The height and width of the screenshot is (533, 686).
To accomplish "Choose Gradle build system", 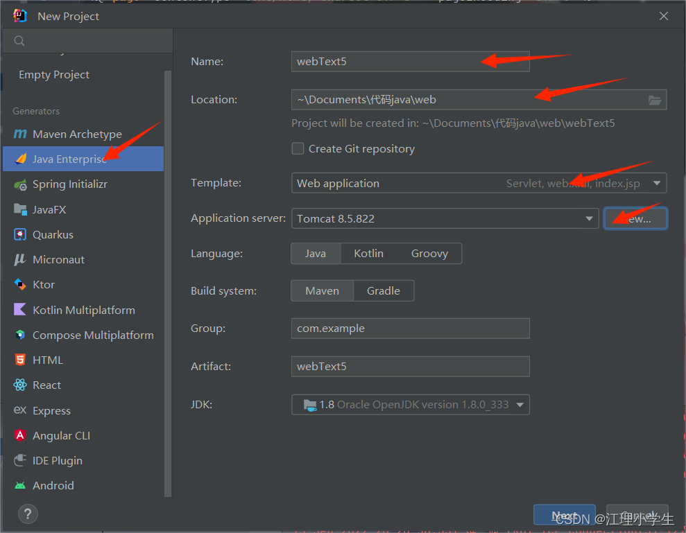I will point(384,291).
